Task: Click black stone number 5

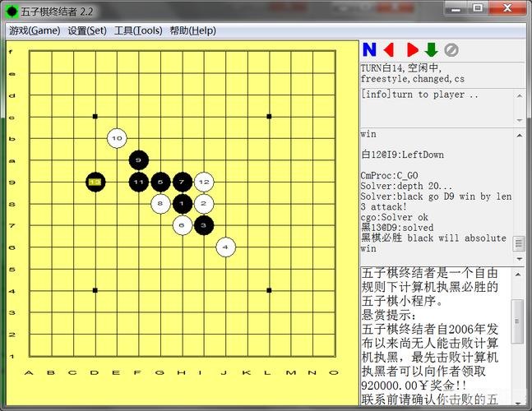Action: click(x=160, y=182)
